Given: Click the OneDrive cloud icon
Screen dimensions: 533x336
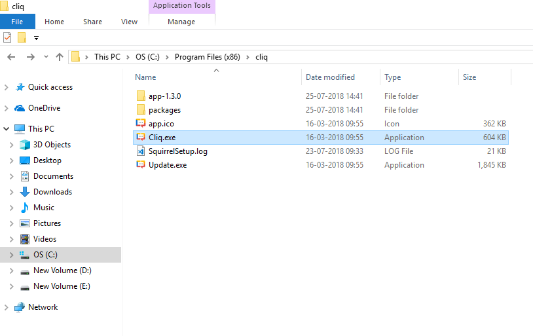Looking at the screenshot, I should tap(20, 108).
